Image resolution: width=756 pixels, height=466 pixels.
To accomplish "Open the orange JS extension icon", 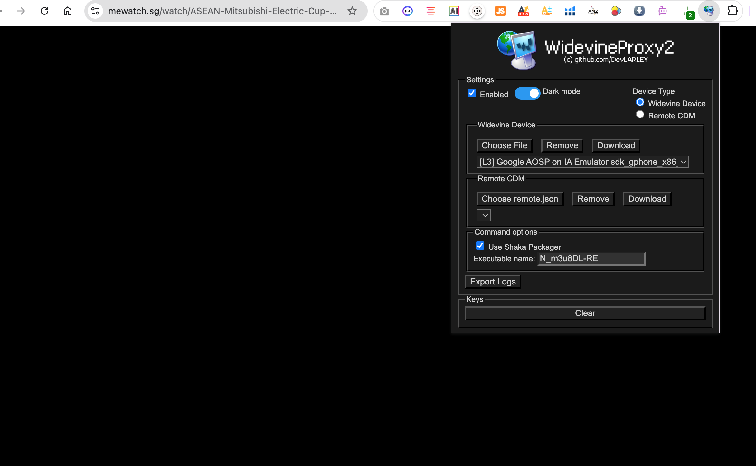I will point(500,11).
